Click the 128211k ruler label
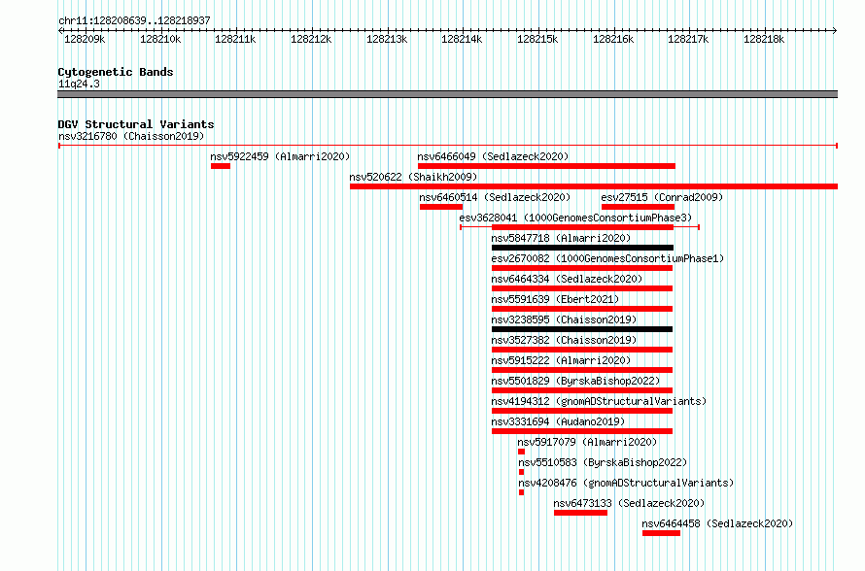The width and height of the screenshot is (865, 571). (x=235, y=39)
